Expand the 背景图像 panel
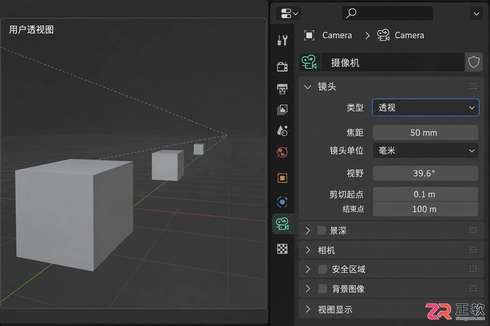 (308, 289)
